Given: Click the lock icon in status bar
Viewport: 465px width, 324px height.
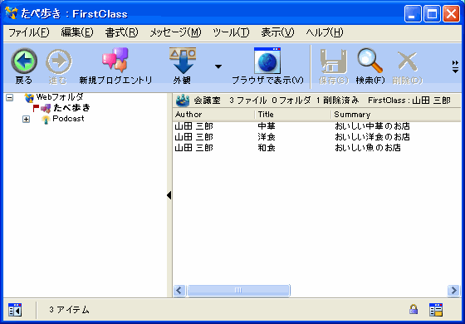Looking at the screenshot, I should (414, 309).
